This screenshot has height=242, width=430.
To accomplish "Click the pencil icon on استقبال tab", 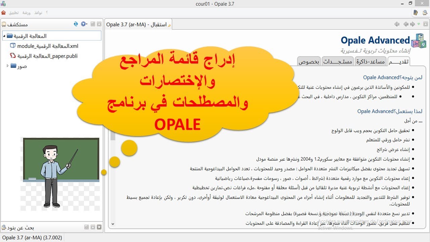I will point(169,25).
